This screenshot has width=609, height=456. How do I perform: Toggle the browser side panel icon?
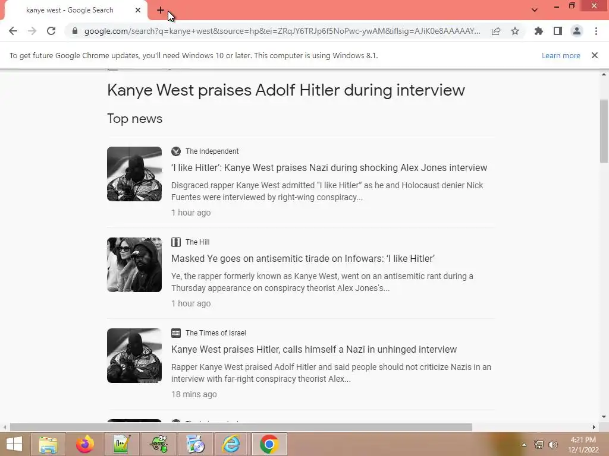558,31
